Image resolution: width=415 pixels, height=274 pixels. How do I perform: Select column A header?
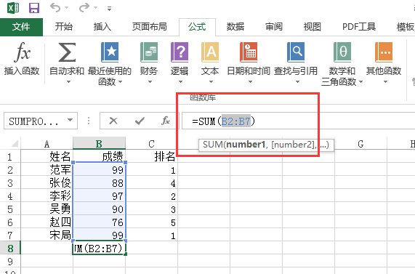pyautogui.click(x=47, y=144)
